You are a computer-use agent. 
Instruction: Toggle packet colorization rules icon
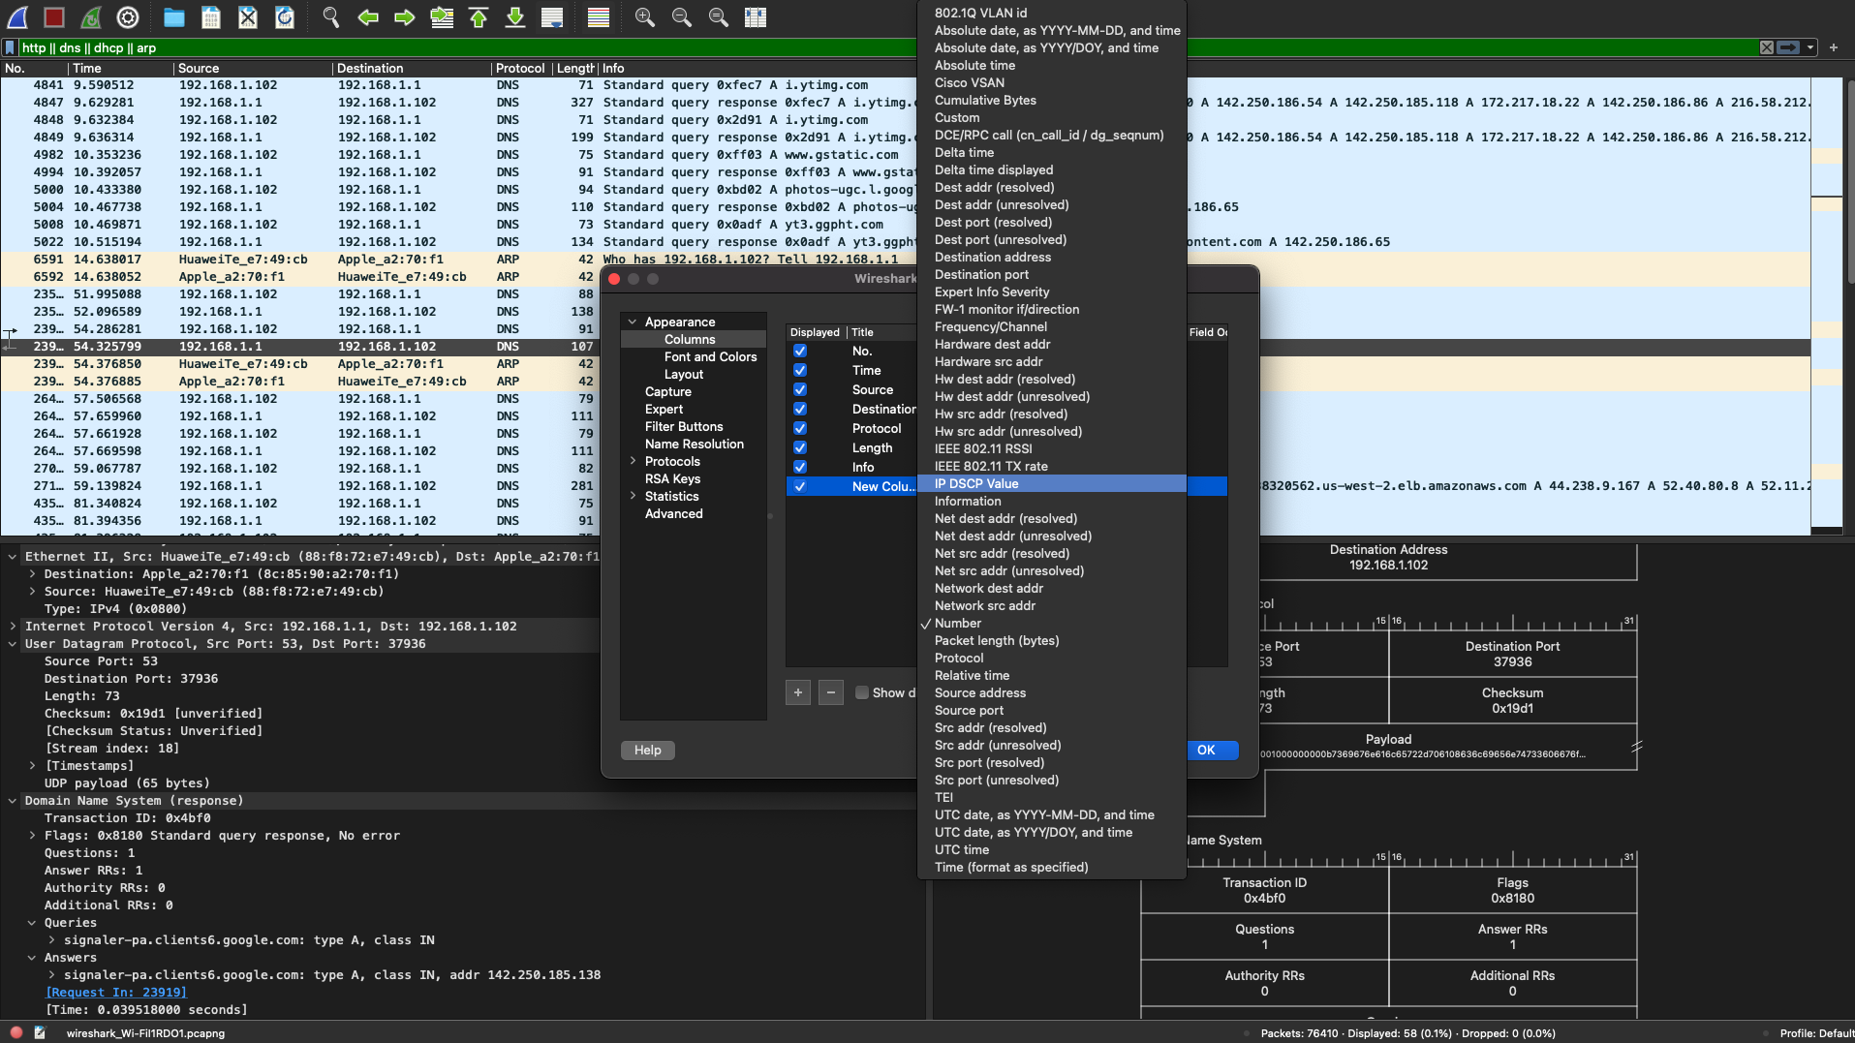(x=599, y=17)
